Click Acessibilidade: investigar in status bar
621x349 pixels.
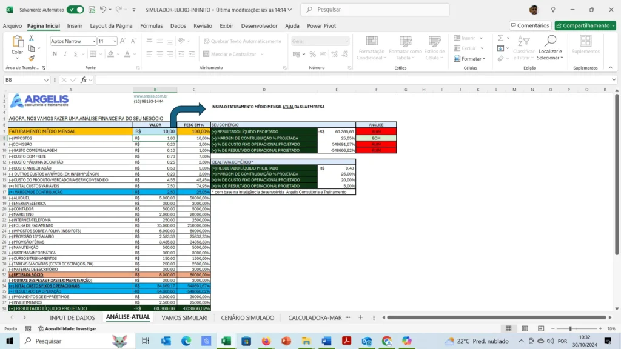tap(67, 329)
